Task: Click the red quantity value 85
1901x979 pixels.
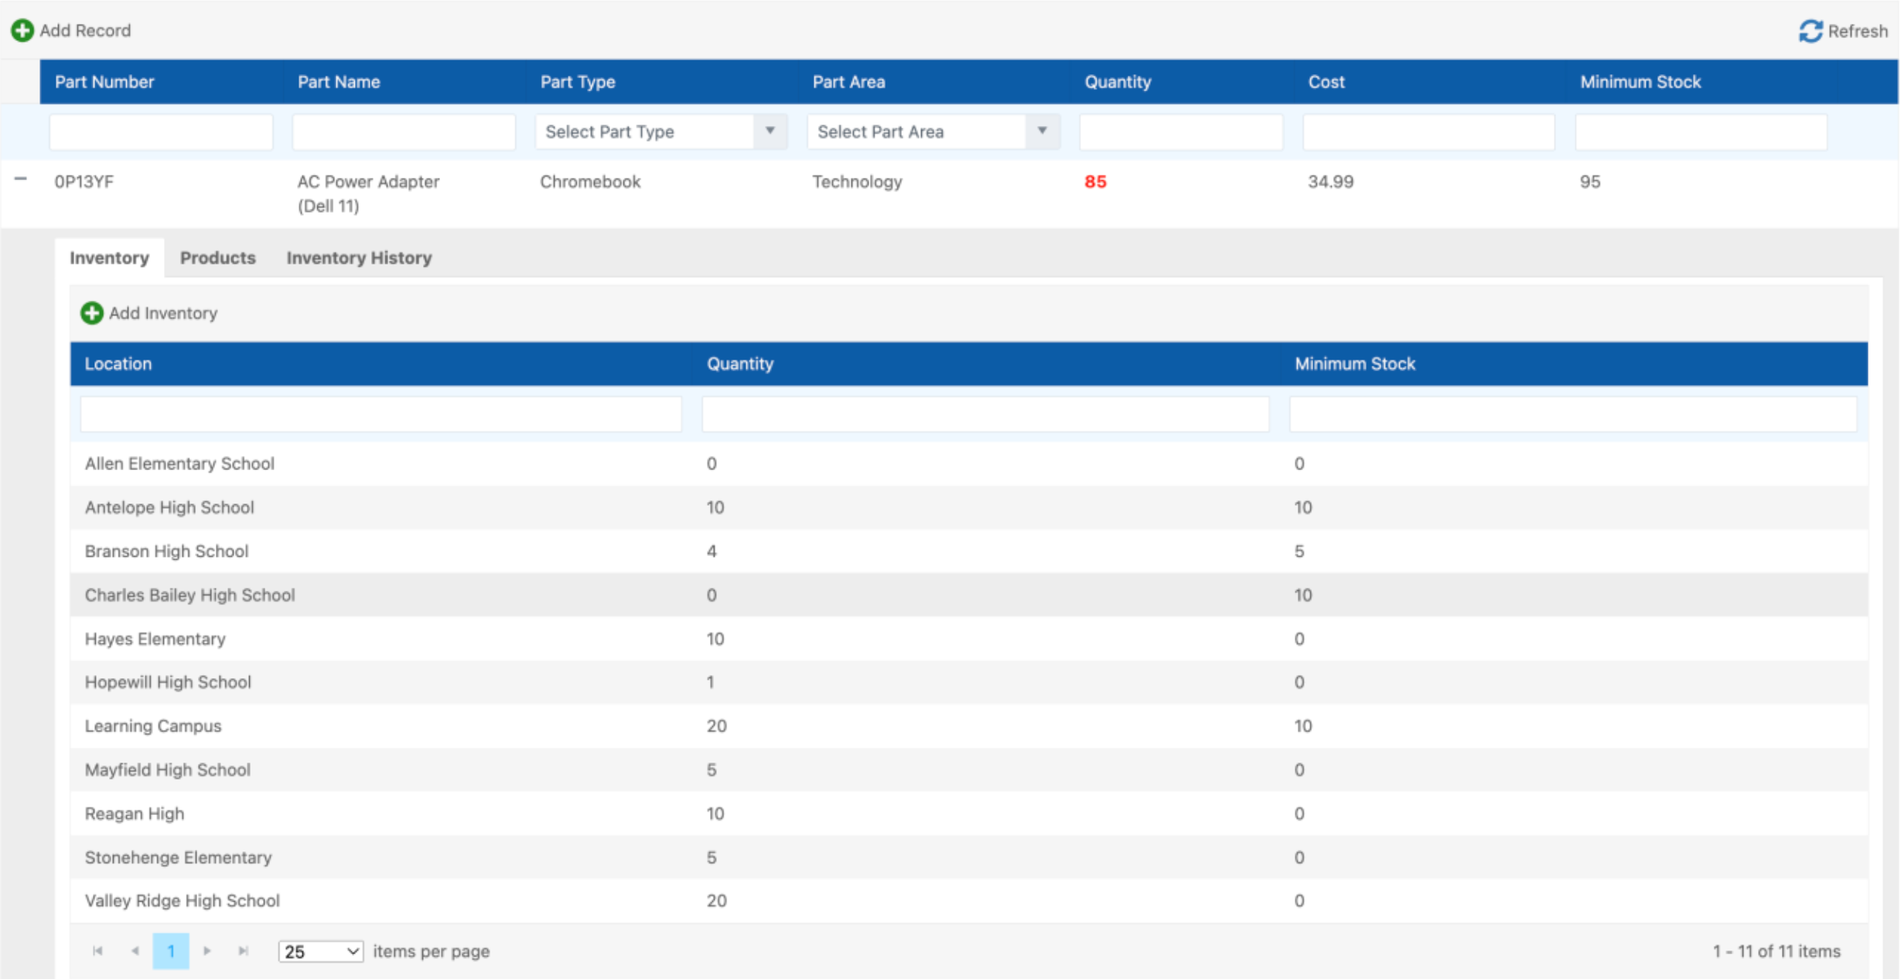Action: (1095, 182)
